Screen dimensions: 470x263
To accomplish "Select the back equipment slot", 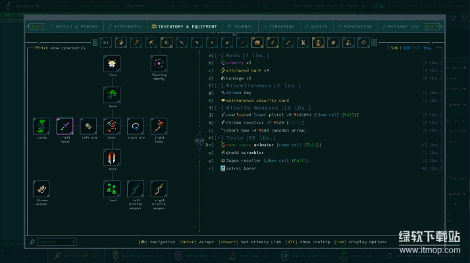I will pos(112,157).
